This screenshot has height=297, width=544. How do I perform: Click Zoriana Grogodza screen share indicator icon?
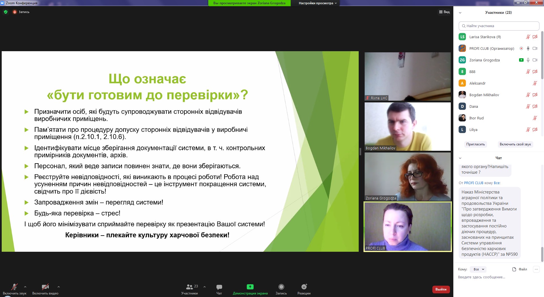pos(521,60)
